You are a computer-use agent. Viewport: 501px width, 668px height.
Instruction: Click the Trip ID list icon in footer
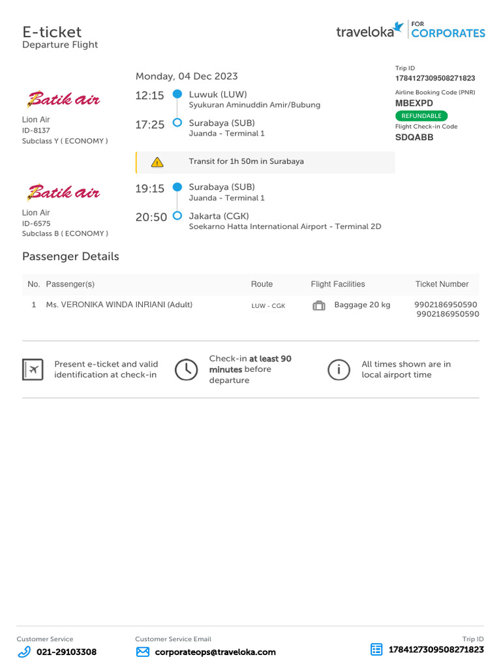click(376, 649)
